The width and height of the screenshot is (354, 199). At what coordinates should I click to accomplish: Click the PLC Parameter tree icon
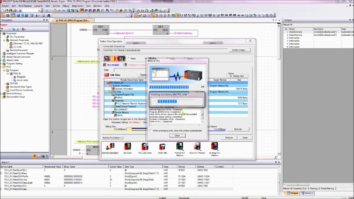point(8,37)
